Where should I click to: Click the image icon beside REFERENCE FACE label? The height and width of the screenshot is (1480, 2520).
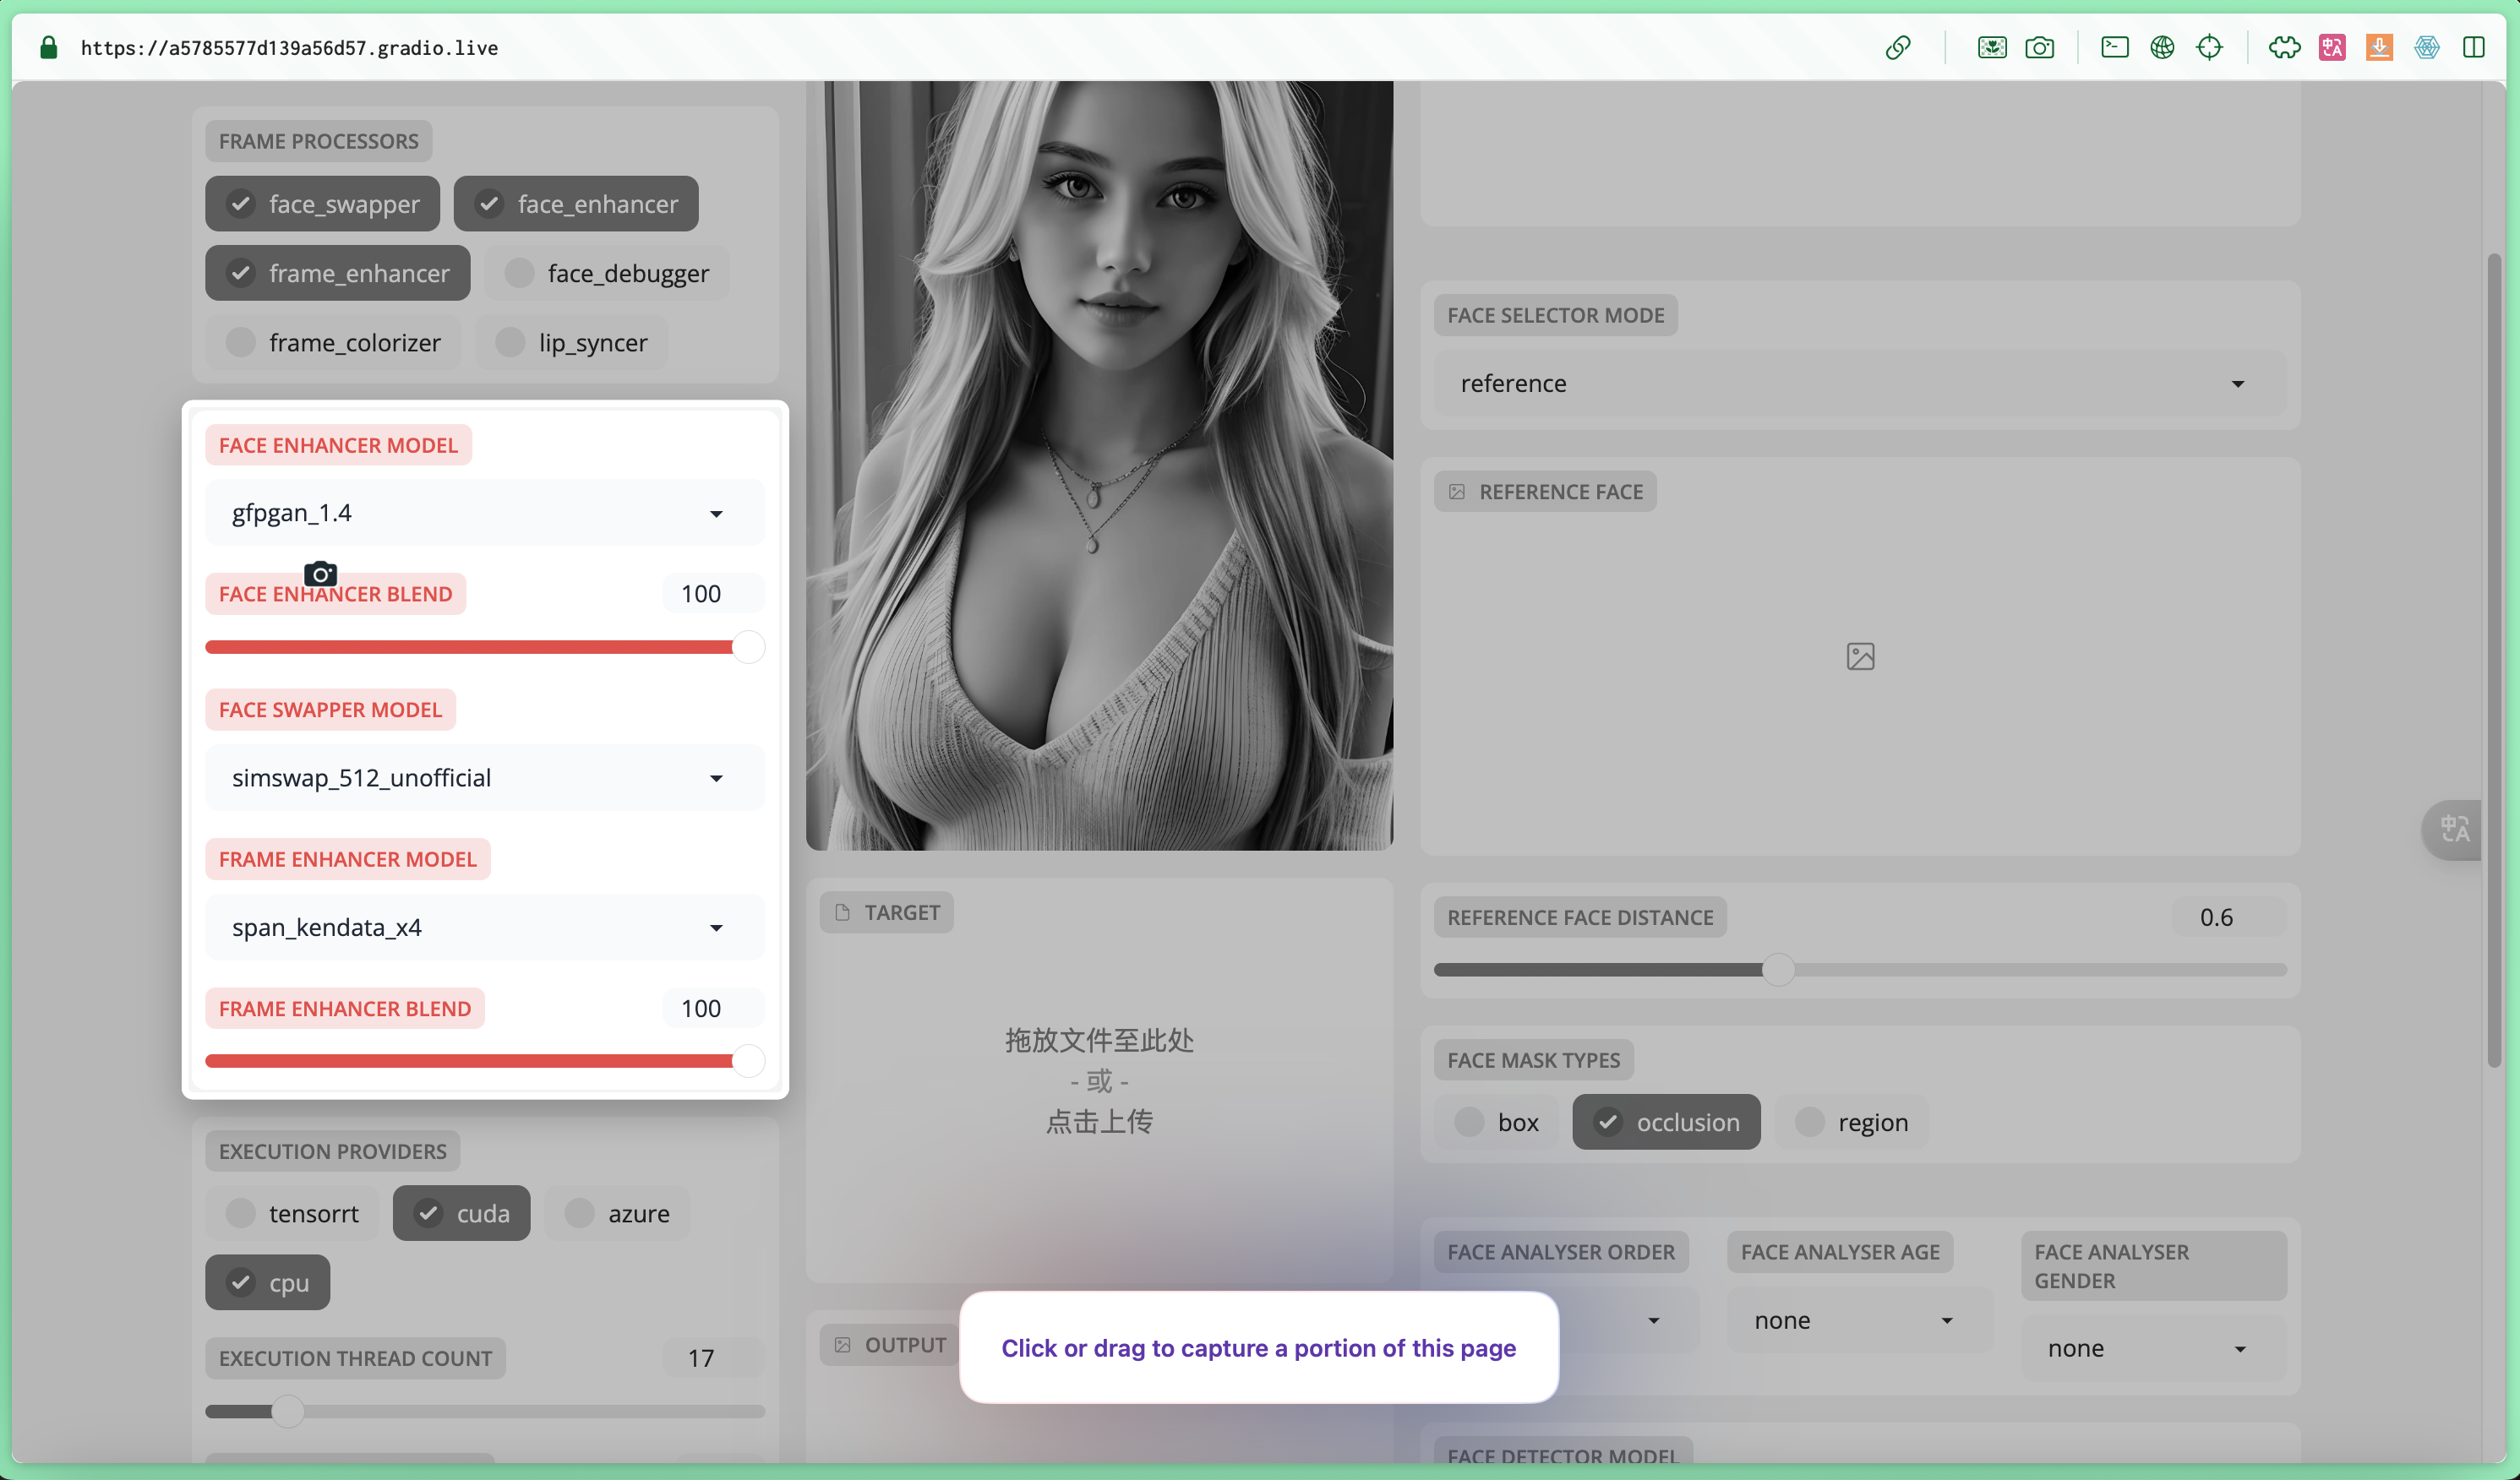[x=1457, y=492]
